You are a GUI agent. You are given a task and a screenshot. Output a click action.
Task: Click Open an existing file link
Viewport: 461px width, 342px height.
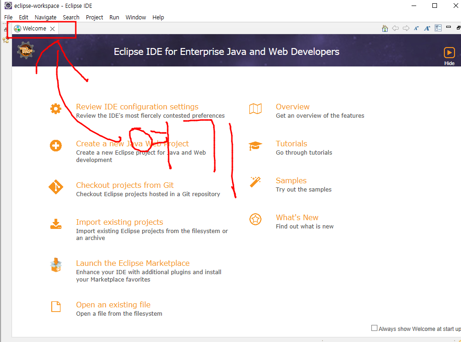coord(113,305)
